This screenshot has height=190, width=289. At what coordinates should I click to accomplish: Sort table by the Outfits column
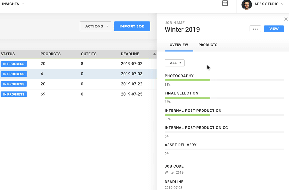tap(88, 54)
